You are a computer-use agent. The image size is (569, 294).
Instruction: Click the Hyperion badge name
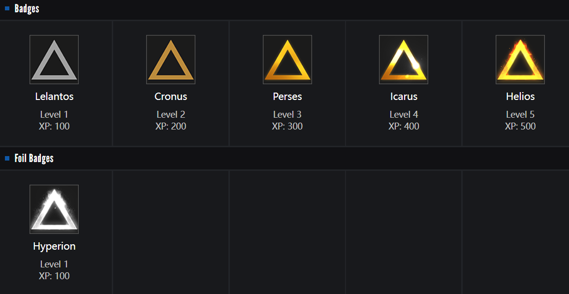(x=54, y=246)
